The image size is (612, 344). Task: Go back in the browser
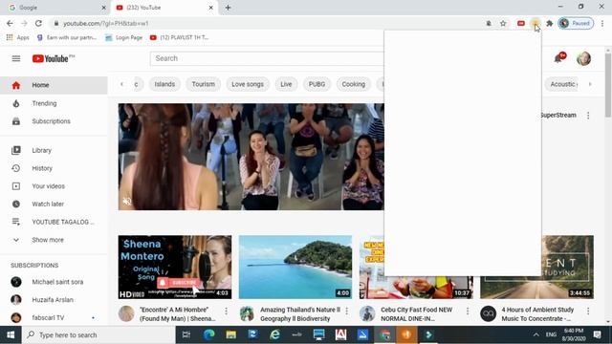pyautogui.click(x=10, y=23)
